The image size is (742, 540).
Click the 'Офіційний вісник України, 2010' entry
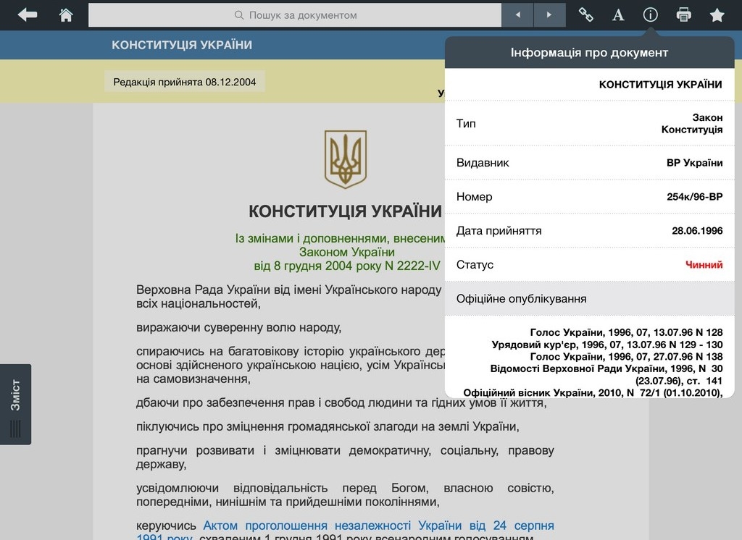(x=593, y=392)
